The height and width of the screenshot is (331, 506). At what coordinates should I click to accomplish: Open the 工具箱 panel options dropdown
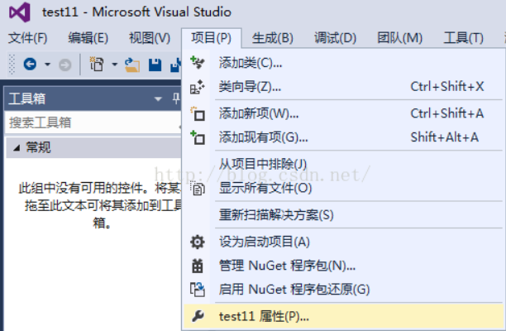point(158,98)
